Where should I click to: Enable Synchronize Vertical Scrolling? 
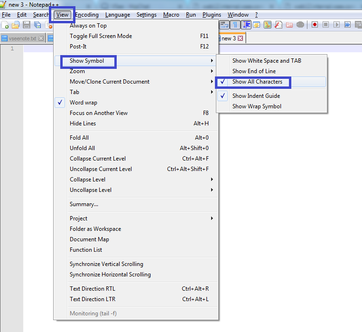coord(136,264)
